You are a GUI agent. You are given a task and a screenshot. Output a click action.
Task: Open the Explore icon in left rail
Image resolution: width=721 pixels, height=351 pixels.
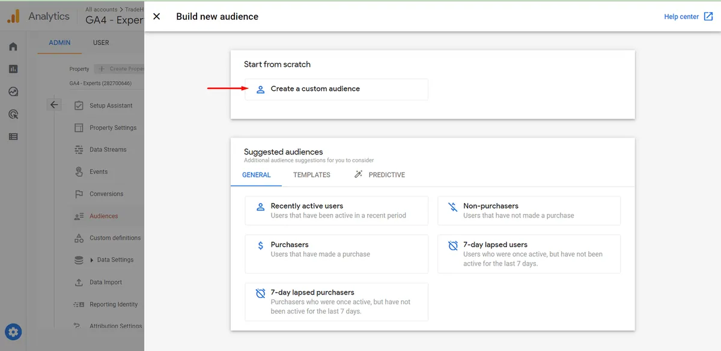point(13,91)
